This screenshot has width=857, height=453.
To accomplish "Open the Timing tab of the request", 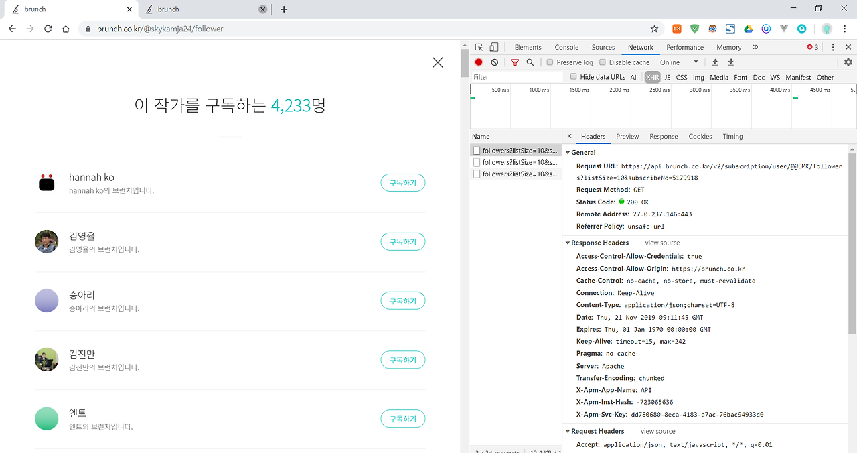I will tap(732, 136).
